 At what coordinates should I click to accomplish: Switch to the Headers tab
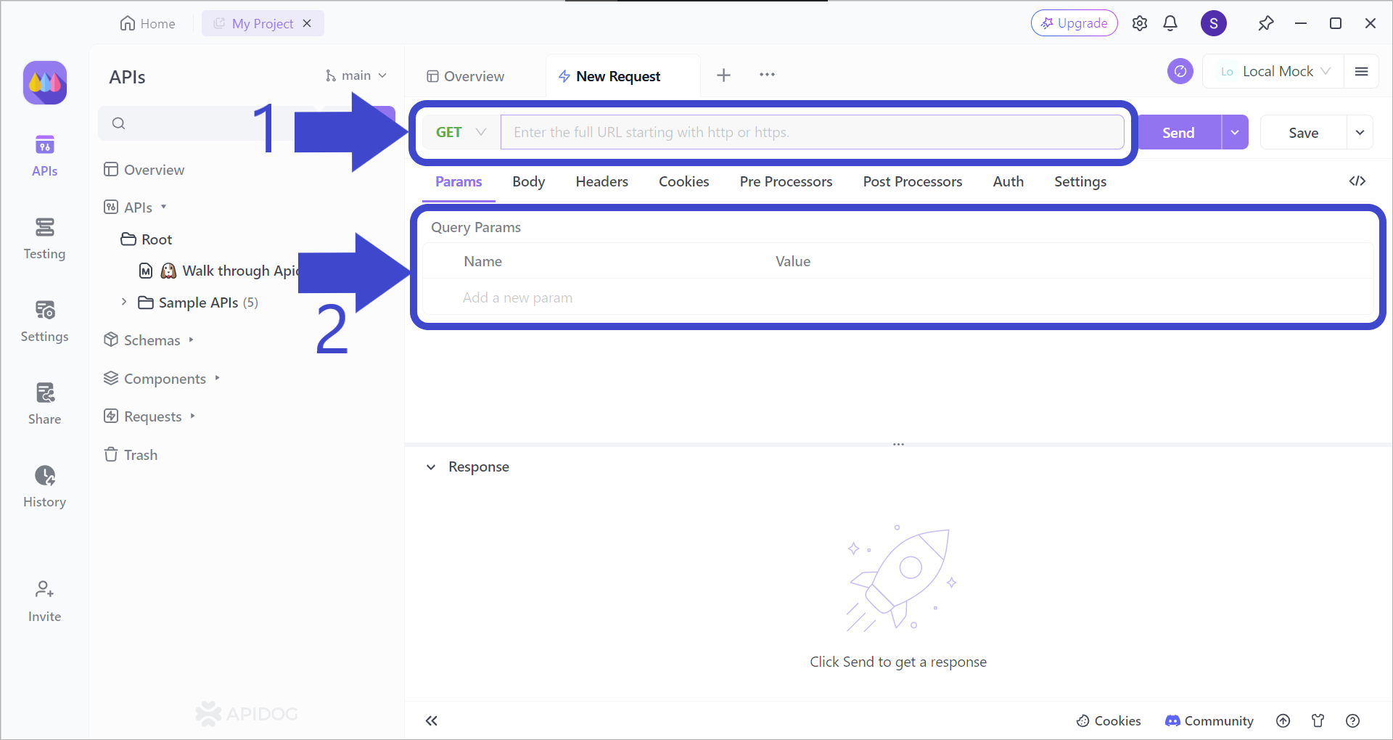601,181
